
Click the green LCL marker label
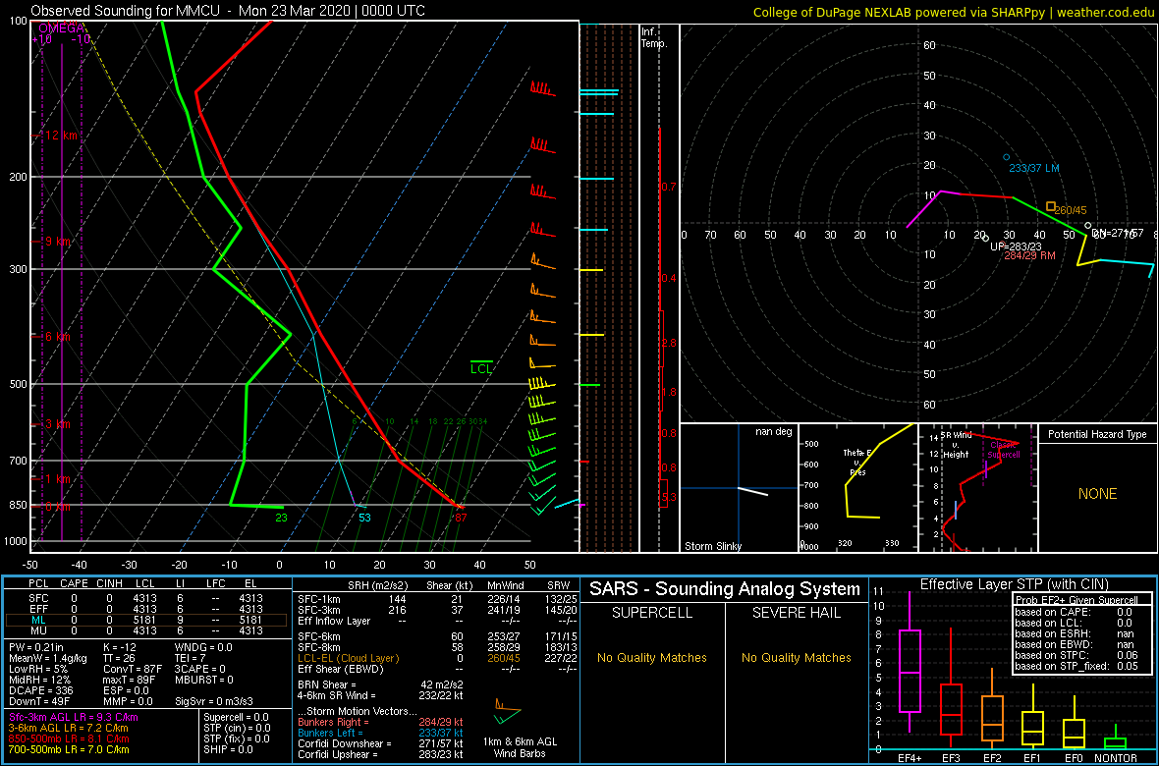tap(481, 367)
